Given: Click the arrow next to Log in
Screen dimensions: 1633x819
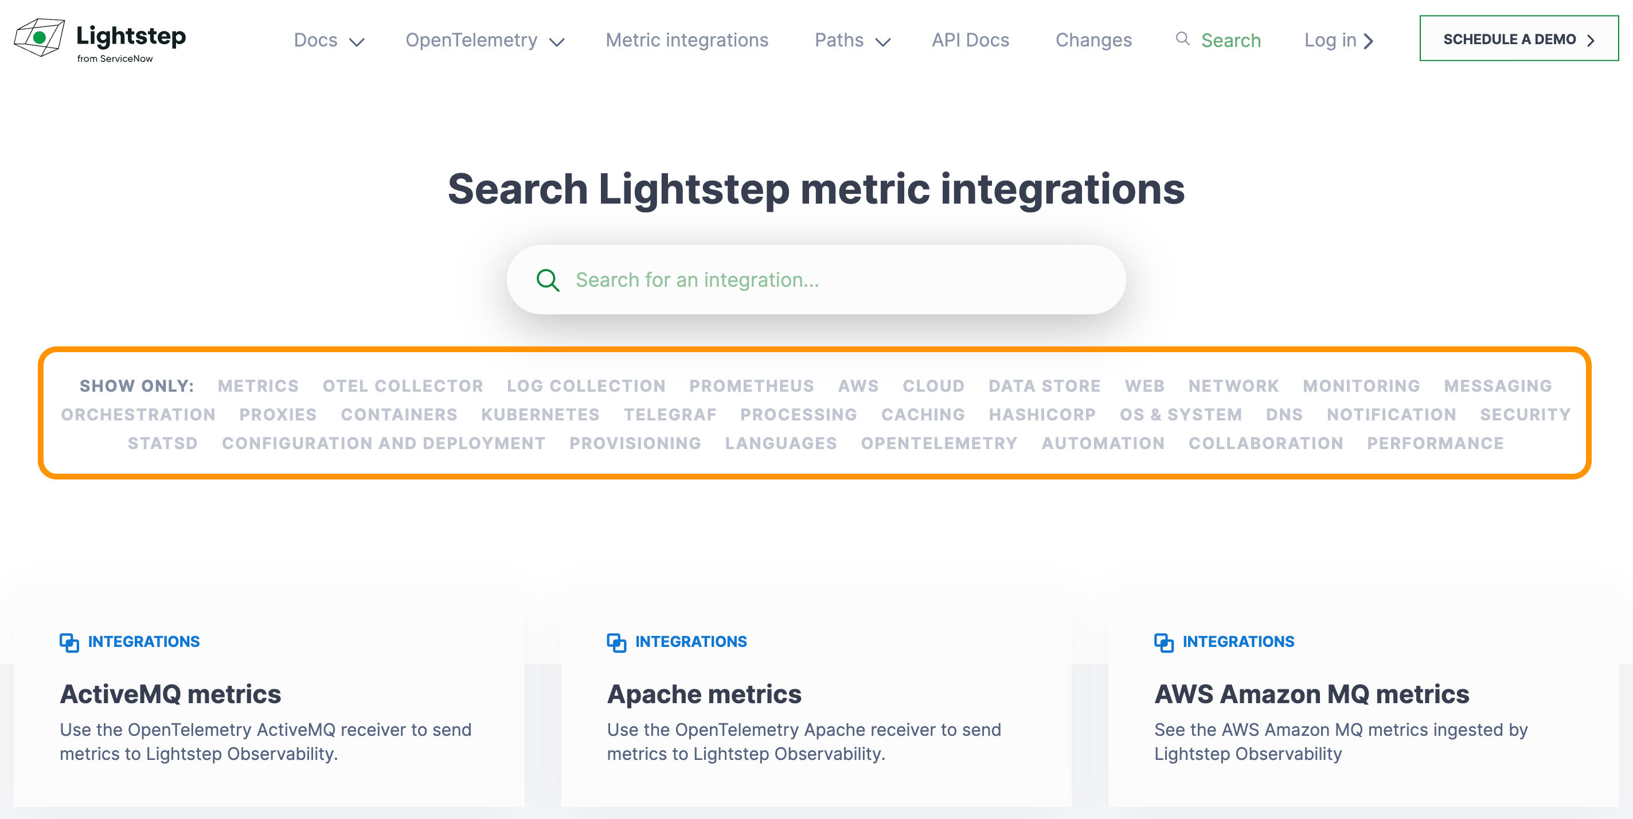Looking at the screenshot, I should (x=1369, y=41).
